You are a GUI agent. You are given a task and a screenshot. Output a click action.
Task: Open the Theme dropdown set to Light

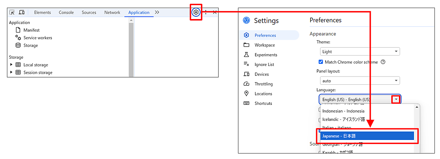(x=360, y=52)
